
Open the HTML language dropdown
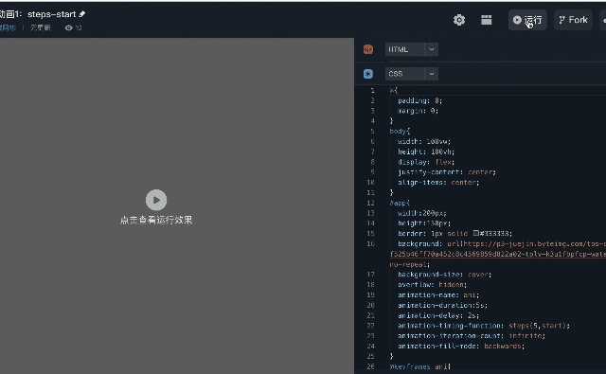(x=412, y=49)
